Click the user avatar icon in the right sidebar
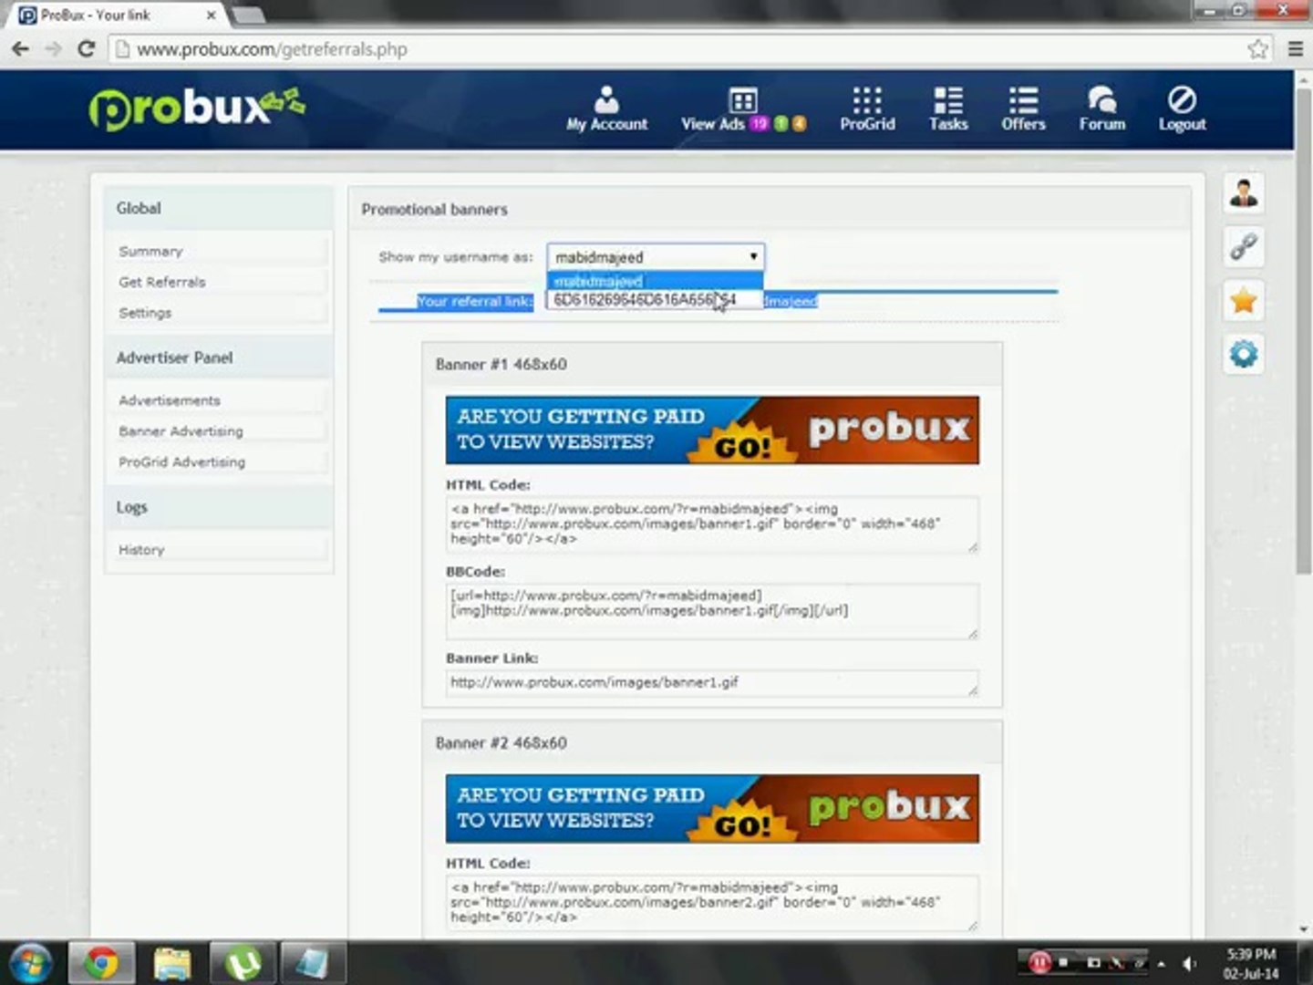The width and height of the screenshot is (1313, 985). tap(1244, 193)
